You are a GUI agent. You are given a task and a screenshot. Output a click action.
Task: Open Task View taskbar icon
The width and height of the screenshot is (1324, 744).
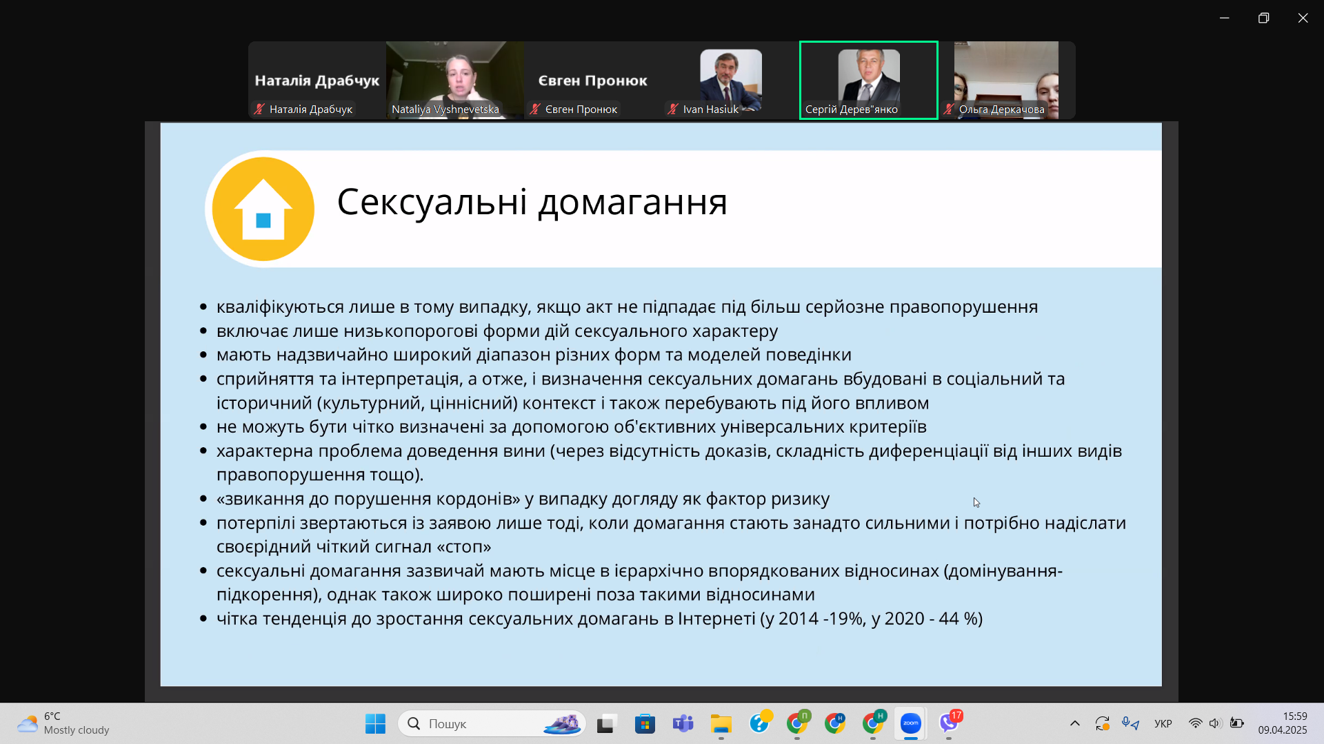(606, 723)
